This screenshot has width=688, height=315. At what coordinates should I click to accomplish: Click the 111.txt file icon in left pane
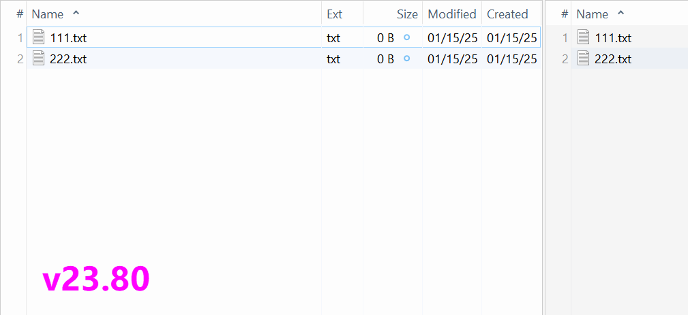point(40,38)
